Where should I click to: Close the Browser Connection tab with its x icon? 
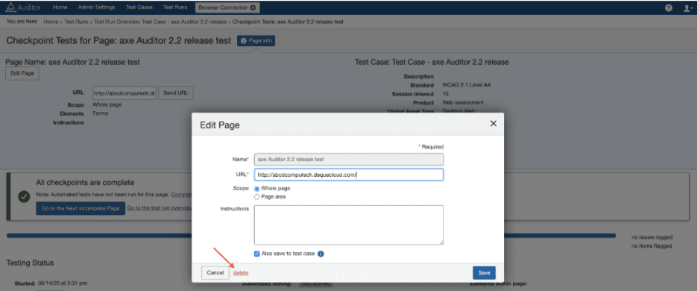[x=253, y=7]
